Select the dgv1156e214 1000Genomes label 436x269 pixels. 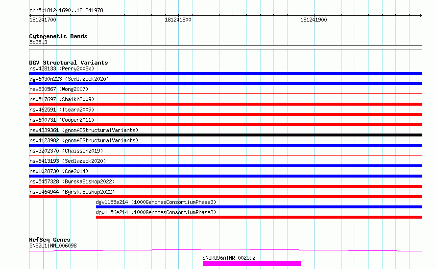coord(156,212)
